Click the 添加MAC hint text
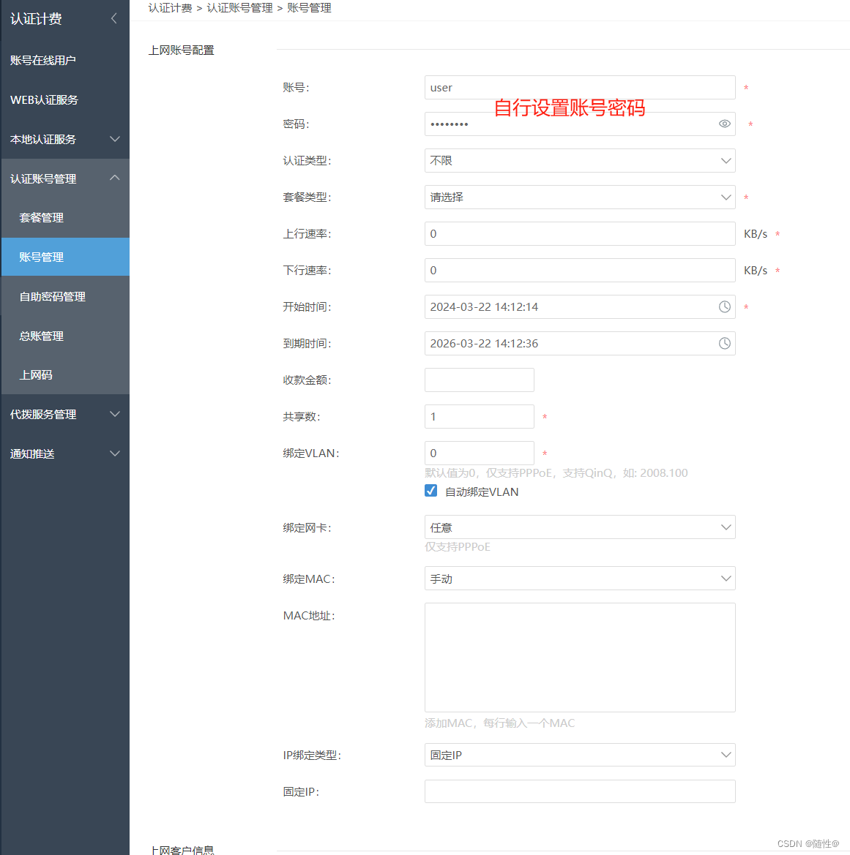 [x=499, y=723]
